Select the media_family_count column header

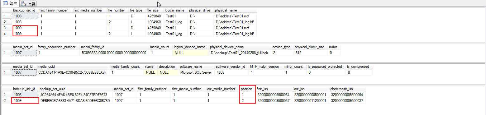126,67
